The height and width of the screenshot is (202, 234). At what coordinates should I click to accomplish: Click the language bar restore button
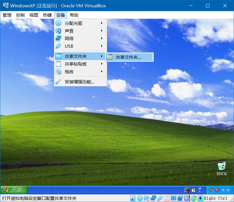pyautogui.click(x=200, y=189)
